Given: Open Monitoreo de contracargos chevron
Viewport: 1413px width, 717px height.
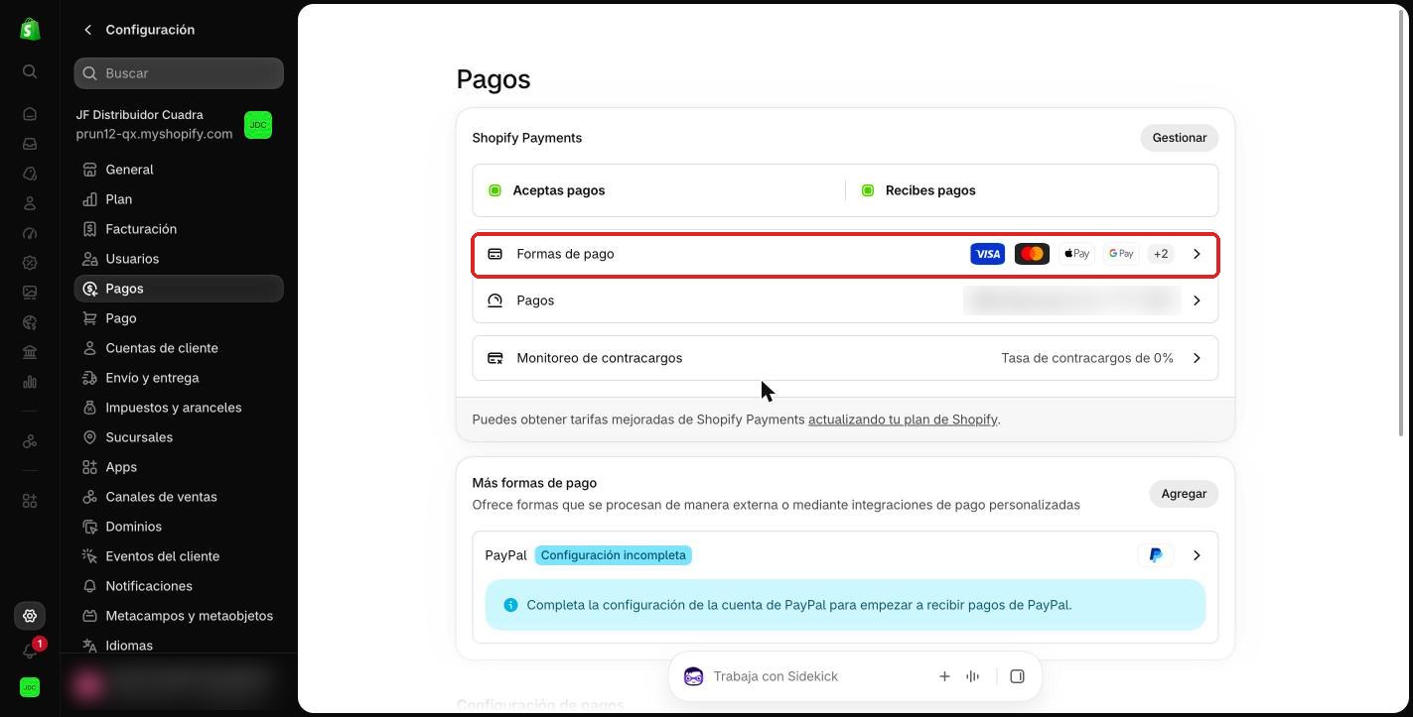Looking at the screenshot, I should tap(1197, 358).
